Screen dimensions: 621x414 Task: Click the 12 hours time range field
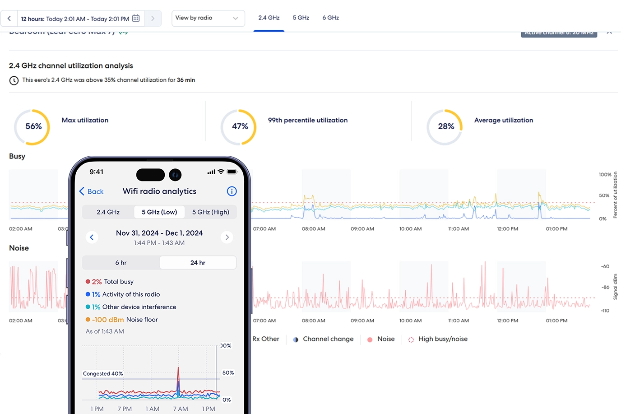[80, 19]
